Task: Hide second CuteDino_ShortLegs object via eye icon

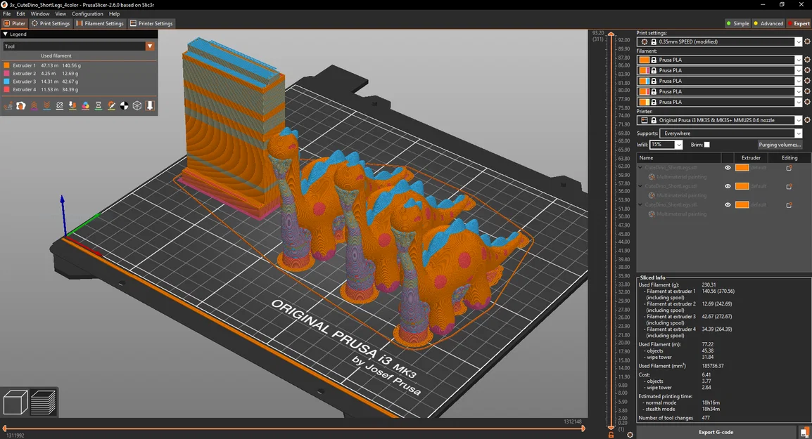Action: coord(728,187)
